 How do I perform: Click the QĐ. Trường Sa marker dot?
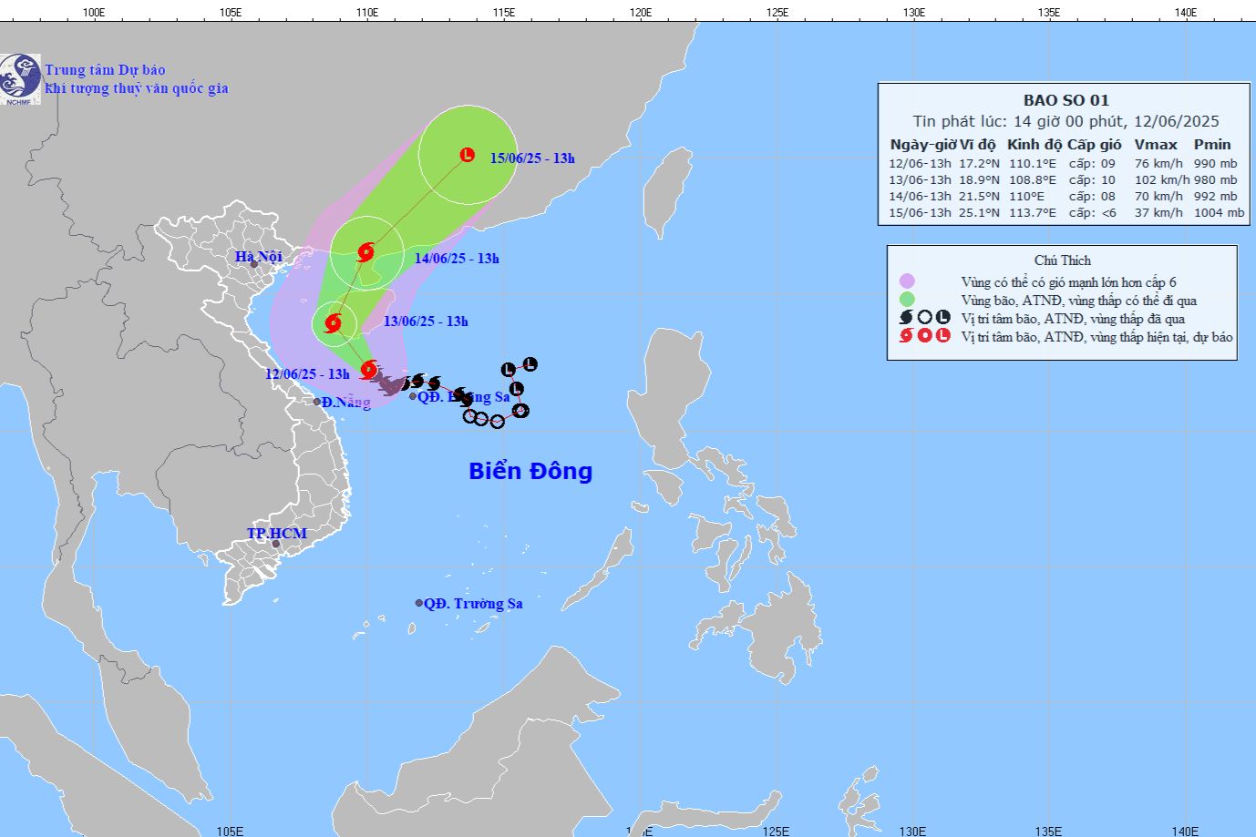tap(419, 603)
